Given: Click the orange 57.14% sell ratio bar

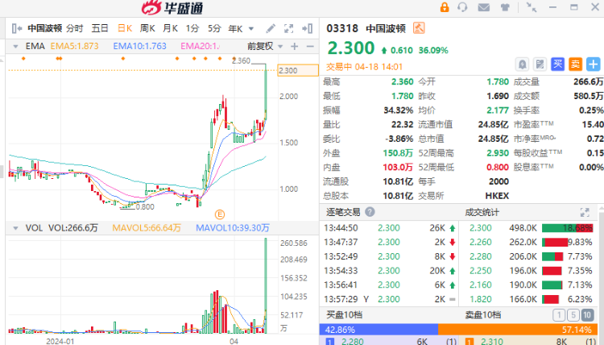Looking at the screenshot, I should pyautogui.click(x=518, y=330).
